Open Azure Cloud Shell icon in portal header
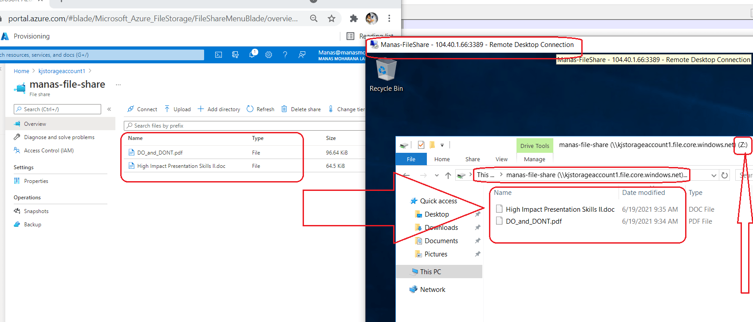The image size is (753, 322). tap(218, 54)
